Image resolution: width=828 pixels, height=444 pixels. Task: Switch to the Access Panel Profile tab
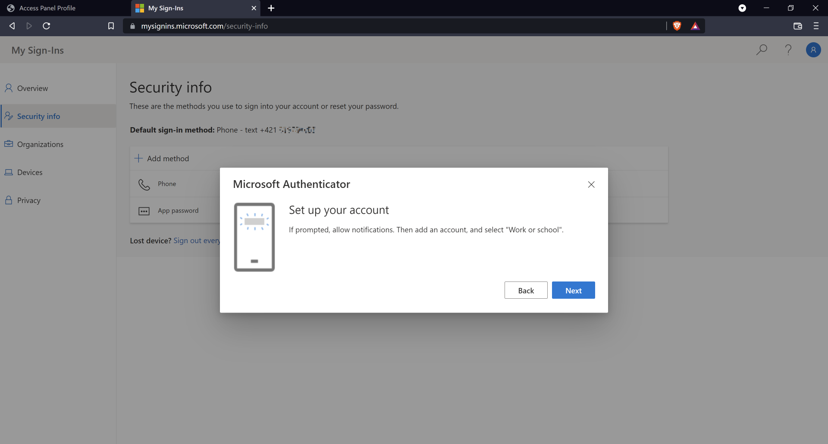click(x=47, y=8)
